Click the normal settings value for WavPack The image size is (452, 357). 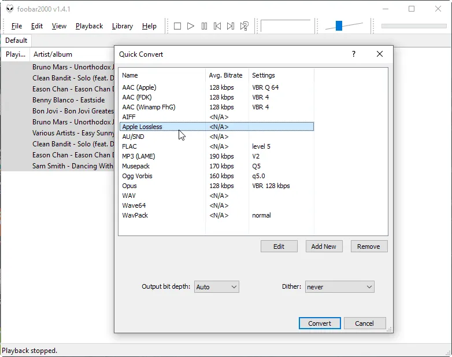(x=261, y=215)
